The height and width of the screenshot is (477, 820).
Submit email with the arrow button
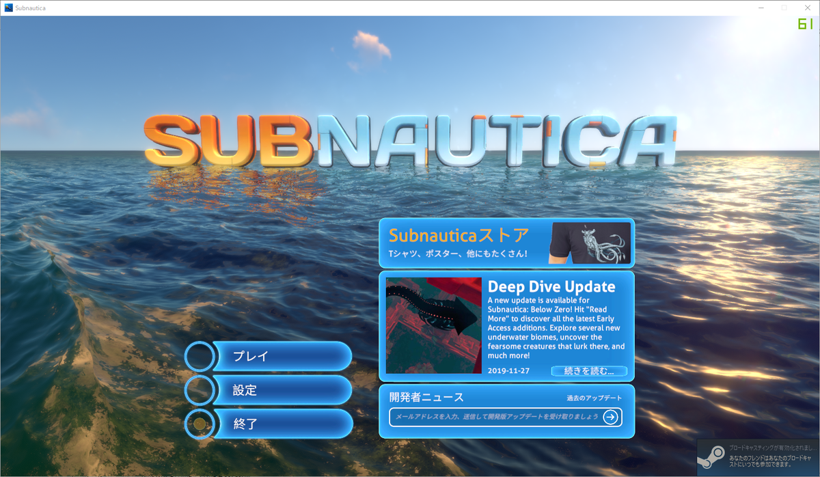click(611, 417)
